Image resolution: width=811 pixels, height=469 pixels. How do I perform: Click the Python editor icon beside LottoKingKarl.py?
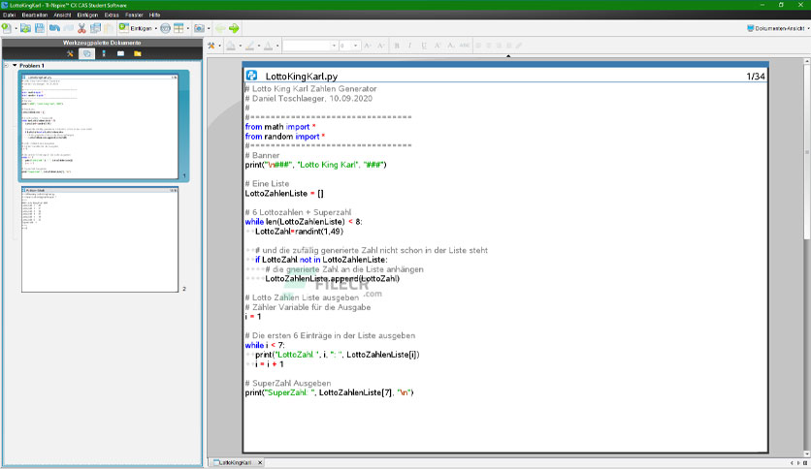pyautogui.click(x=252, y=76)
